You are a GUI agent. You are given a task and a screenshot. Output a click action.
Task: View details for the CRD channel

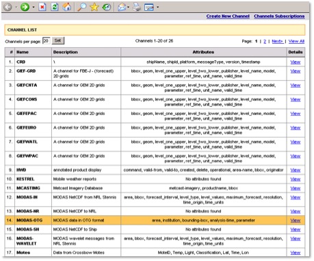pos(296,62)
